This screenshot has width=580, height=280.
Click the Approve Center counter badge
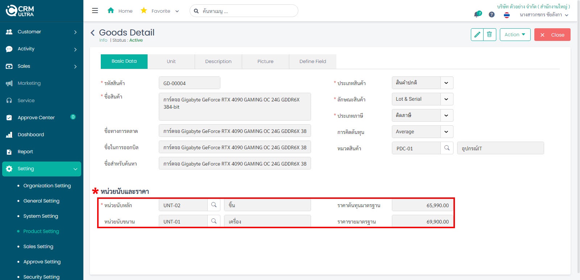pos(73,117)
